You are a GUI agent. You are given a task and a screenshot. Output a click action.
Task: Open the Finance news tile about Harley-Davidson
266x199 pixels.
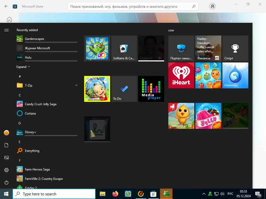(208, 48)
